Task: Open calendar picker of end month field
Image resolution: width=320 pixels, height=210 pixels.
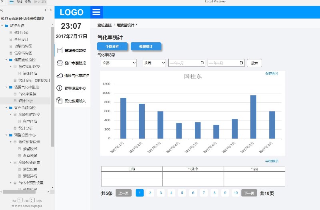Action: [x=241, y=63]
